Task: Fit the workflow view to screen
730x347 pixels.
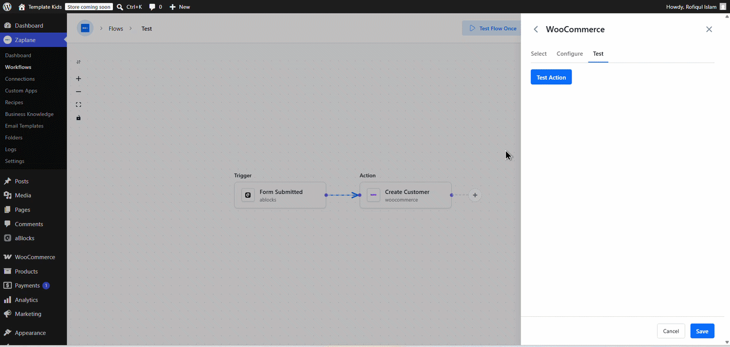Action: click(79, 105)
